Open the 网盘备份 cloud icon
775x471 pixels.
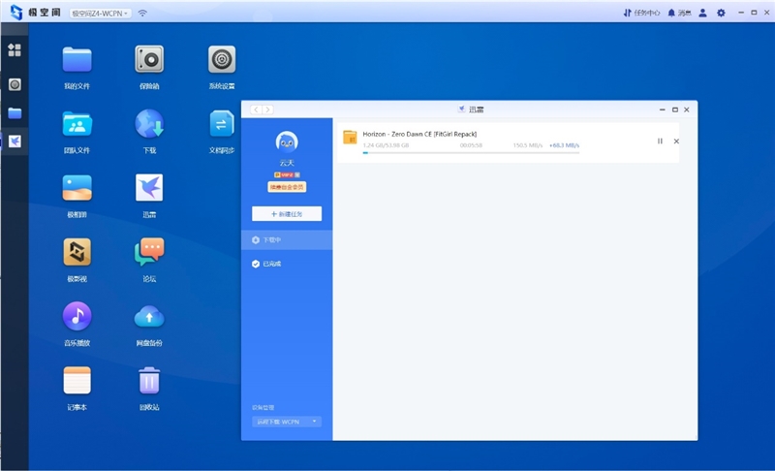(x=149, y=317)
